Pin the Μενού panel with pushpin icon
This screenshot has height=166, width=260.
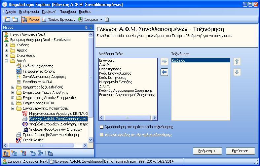(86, 27)
